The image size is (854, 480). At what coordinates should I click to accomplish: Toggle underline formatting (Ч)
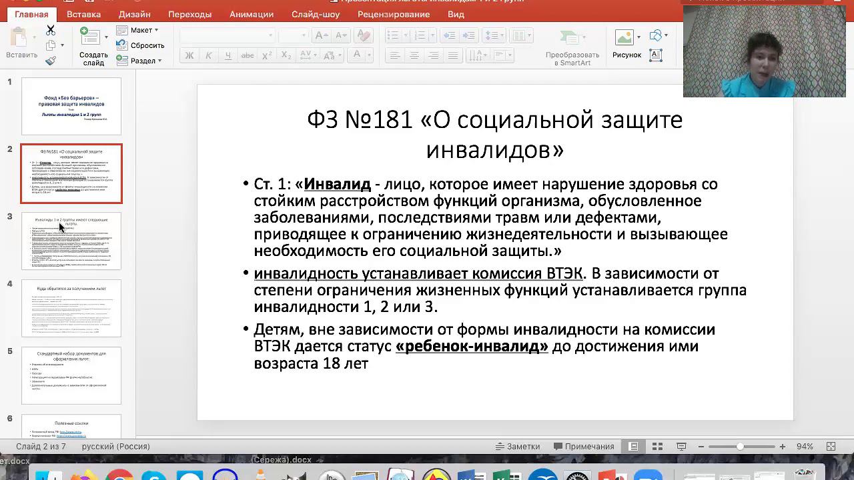(228, 55)
